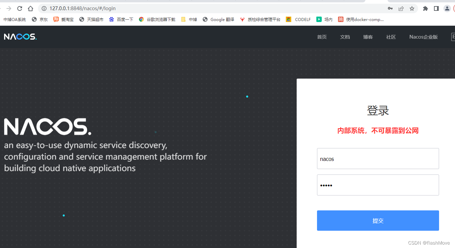Click the browser forward arrow
Screen dimensions: 455x248
click(9, 8)
